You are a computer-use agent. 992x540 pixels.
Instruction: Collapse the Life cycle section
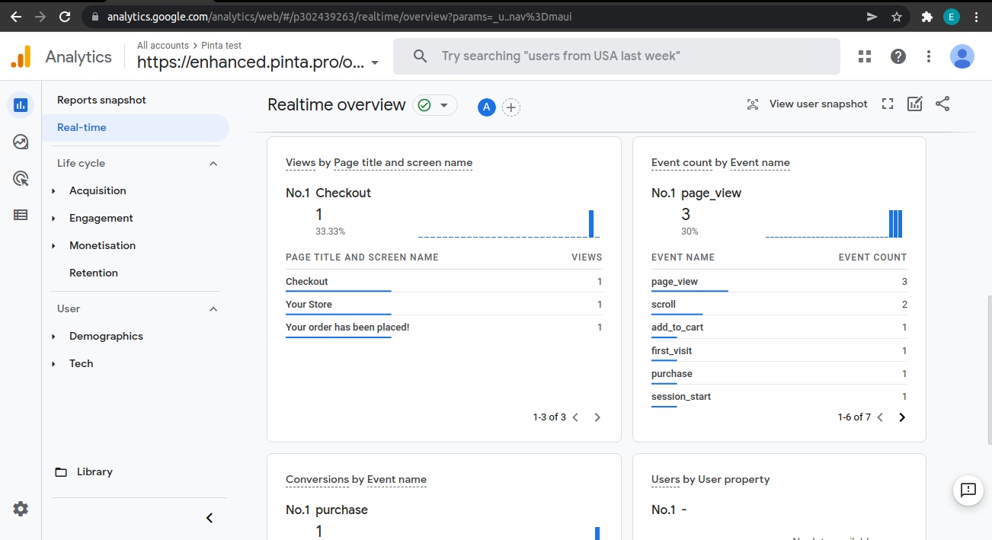pos(213,163)
